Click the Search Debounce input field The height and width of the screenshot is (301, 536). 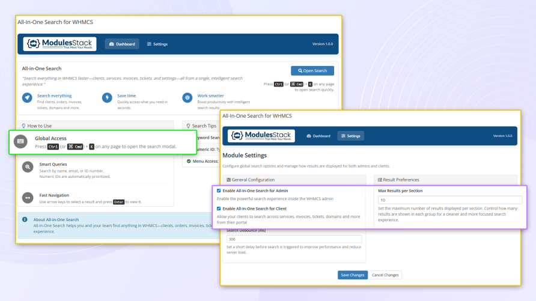point(294,239)
